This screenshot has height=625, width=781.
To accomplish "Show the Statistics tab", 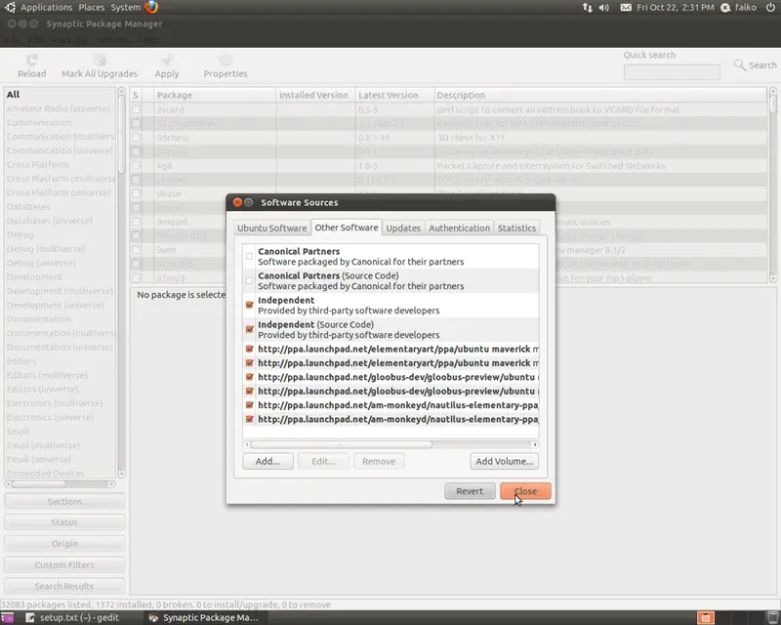I will pyautogui.click(x=516, y=228).
